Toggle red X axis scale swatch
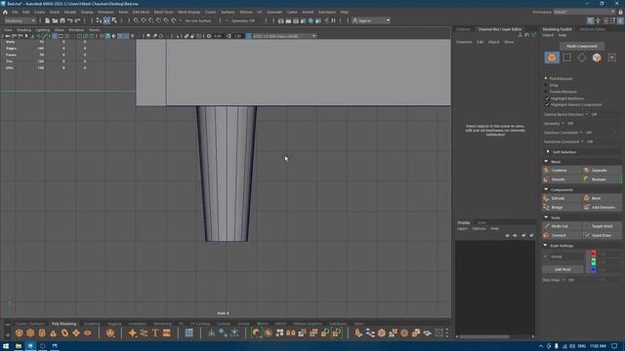This screenshot has height=351, width=625. (x=593, y=253)
